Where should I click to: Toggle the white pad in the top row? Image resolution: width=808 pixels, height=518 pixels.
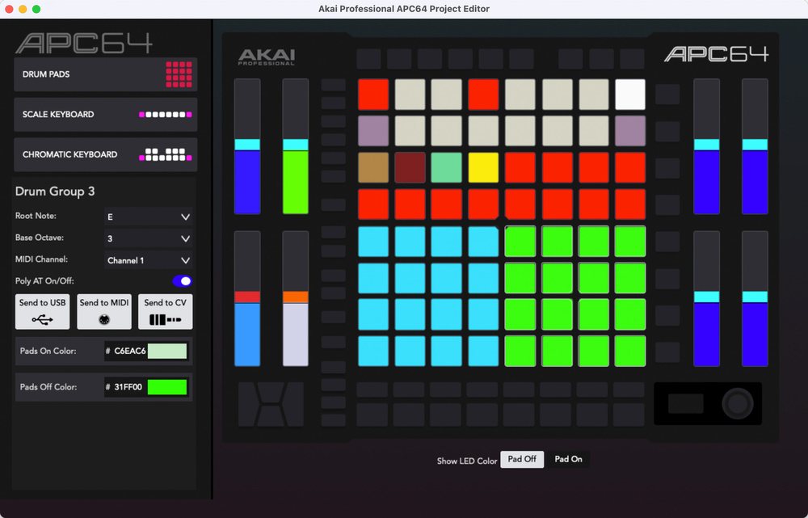[x=630, y=94]
